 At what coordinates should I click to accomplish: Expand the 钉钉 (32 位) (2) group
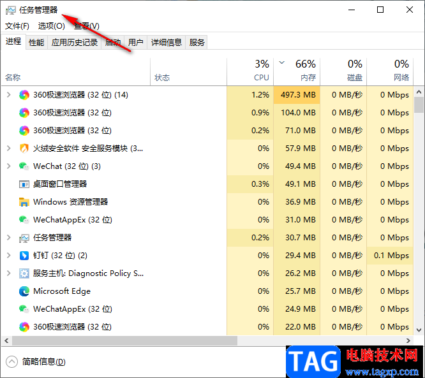(9, 256)
